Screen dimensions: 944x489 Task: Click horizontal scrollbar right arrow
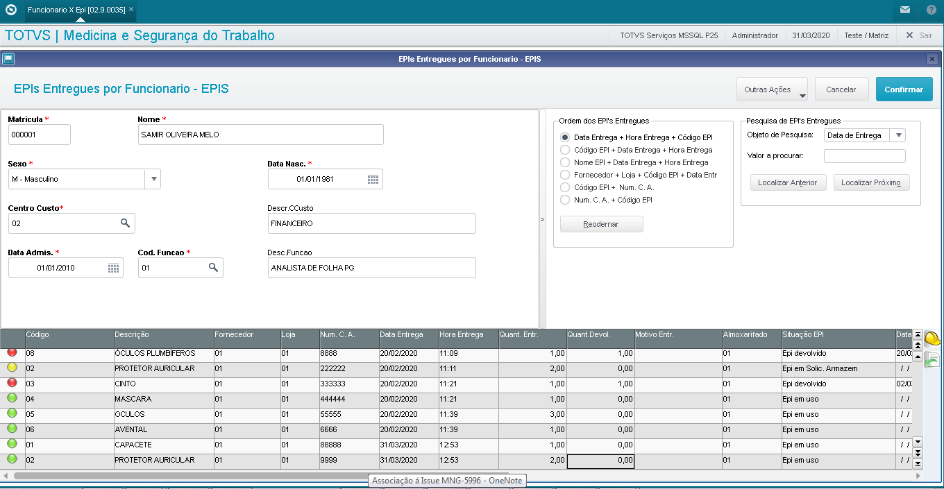[918, 476]
